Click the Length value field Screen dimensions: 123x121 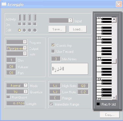pyautogui.click(x=15, y=103)
